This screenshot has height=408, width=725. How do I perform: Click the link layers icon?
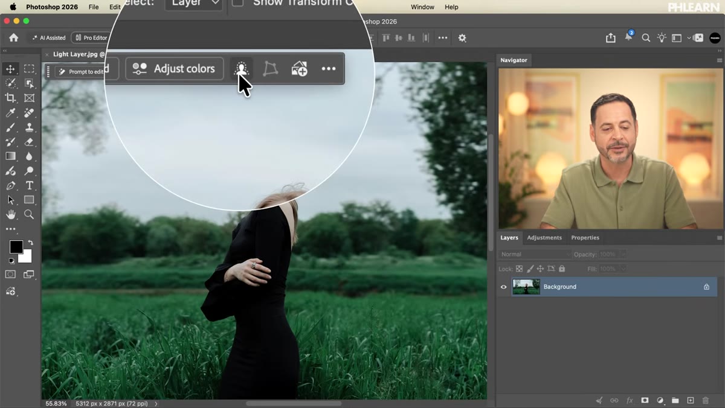[x=614, y=400]
